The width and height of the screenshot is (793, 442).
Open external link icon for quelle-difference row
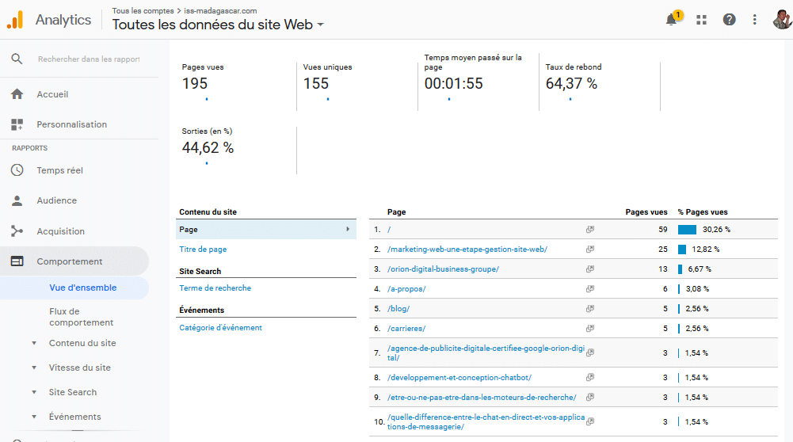[x=589, y=421]
